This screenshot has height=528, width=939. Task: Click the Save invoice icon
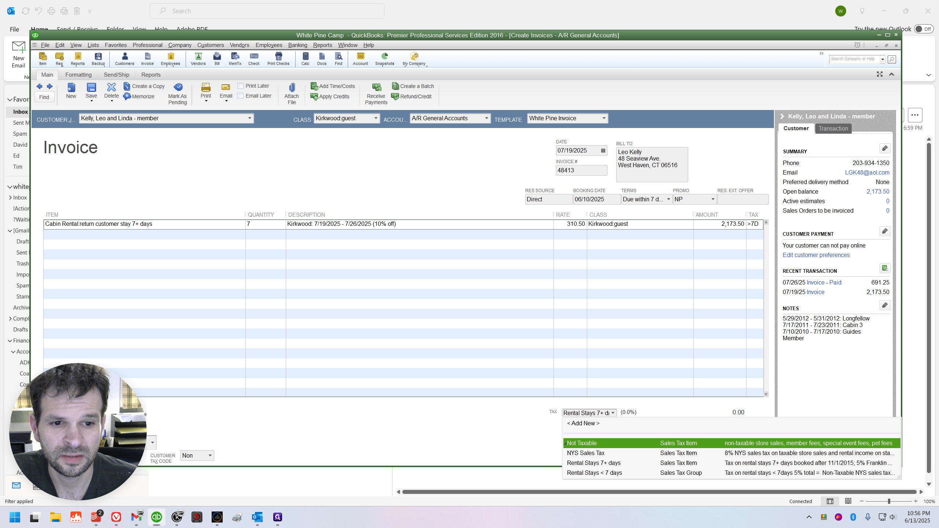click(x=91, y=91)
